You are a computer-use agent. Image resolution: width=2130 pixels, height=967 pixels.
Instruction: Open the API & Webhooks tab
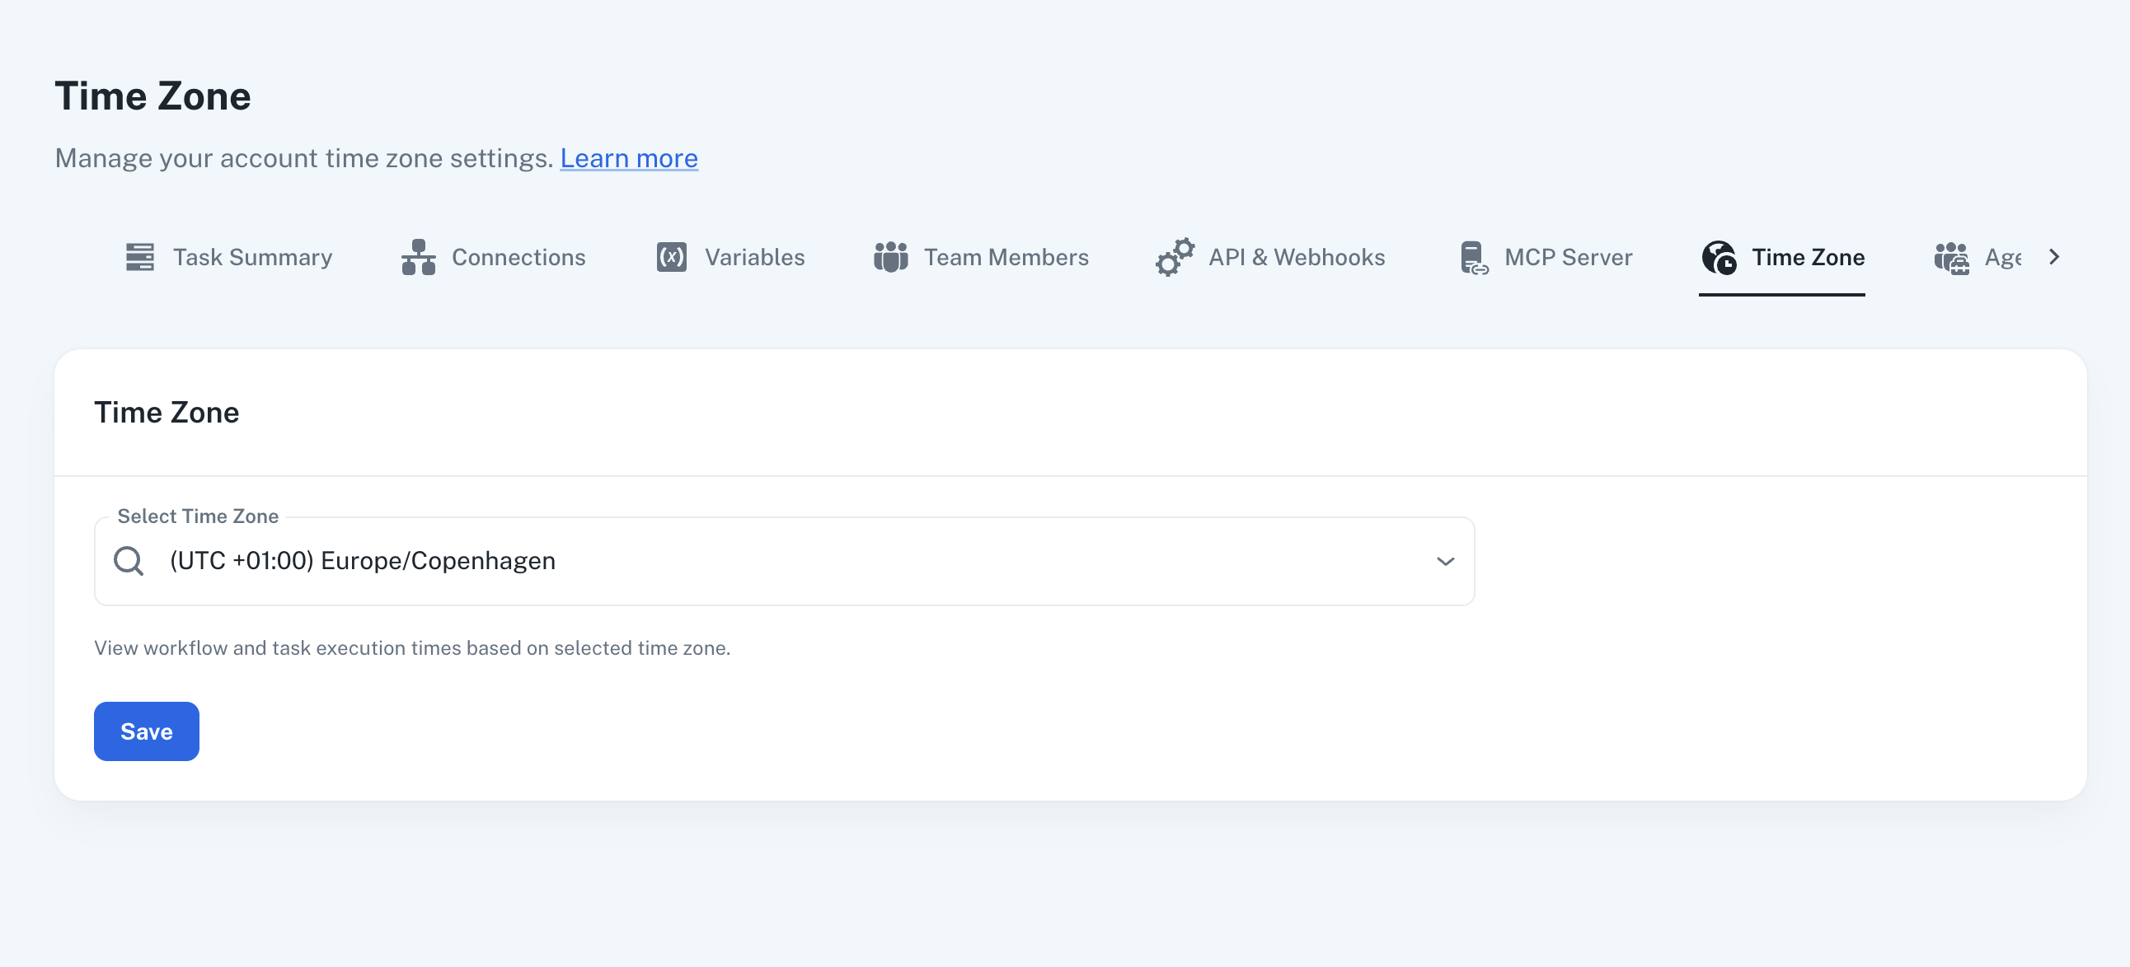point(1296,257)
